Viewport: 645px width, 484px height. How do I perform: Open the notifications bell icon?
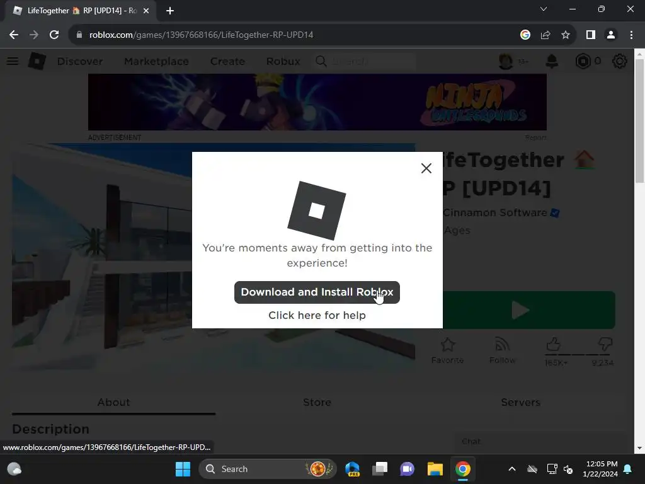[552, 61]
